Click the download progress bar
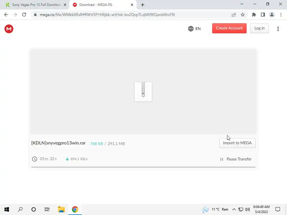This screenshot has height=215, width=287. pyautogui.click(x=143, y=167)
